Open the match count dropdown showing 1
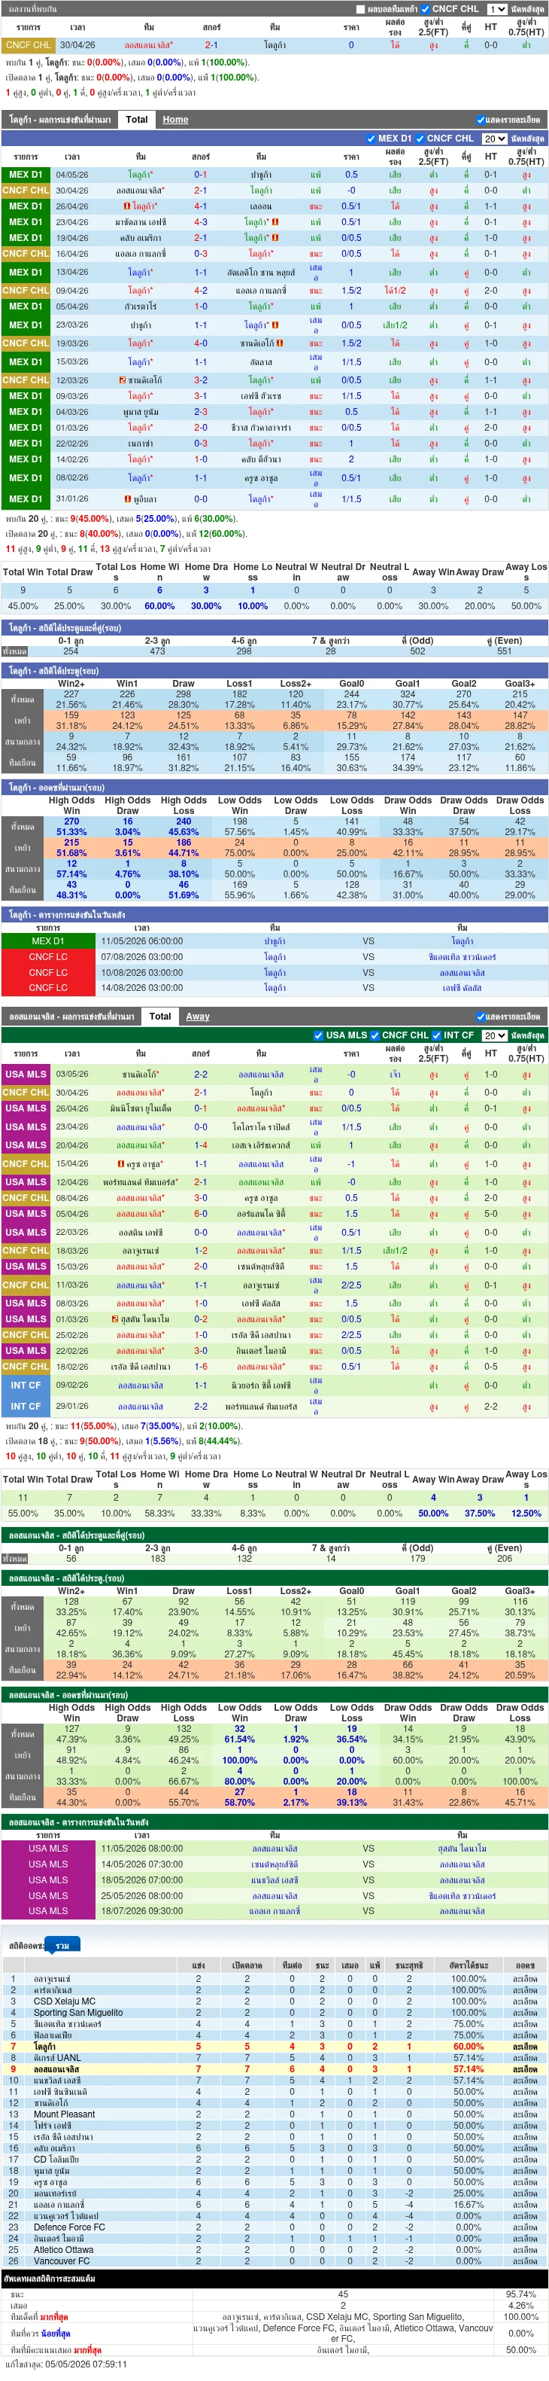Image resolution: width=549 pixels, height=2381 pixels. 496,9
